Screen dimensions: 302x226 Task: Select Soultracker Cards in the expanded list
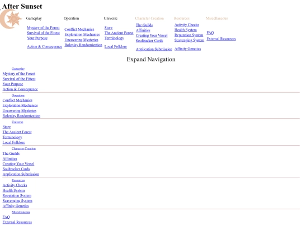(16, 169)
